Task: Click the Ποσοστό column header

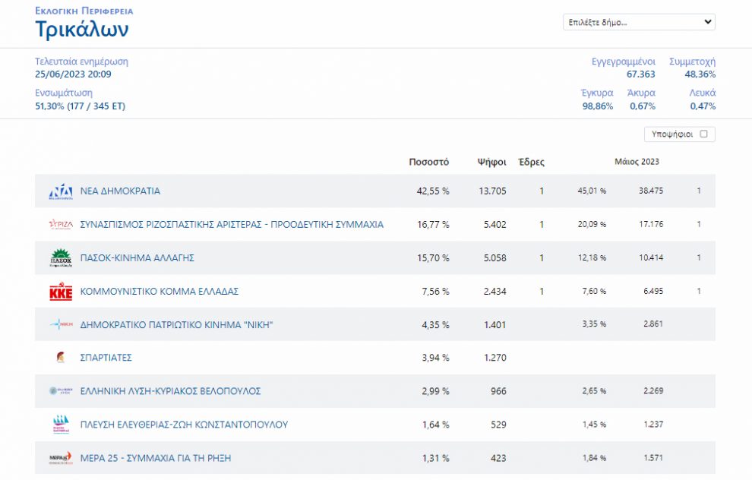Action: (428, 162)
